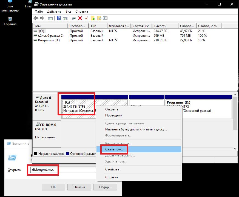The height and width of the screenshot is (197, 239).
Task: Choose Сжать том in the context menu
Action: 139,149
